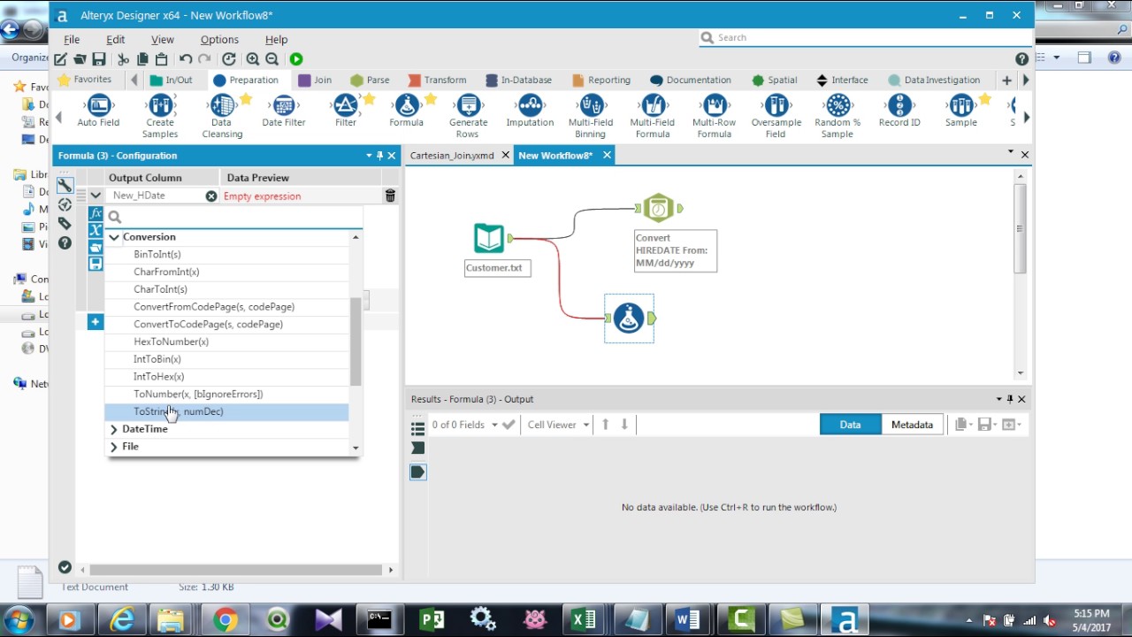Click the Zoom Out magnifier icon
This screenshot has width=1132, height=637.
click(272, 59)
